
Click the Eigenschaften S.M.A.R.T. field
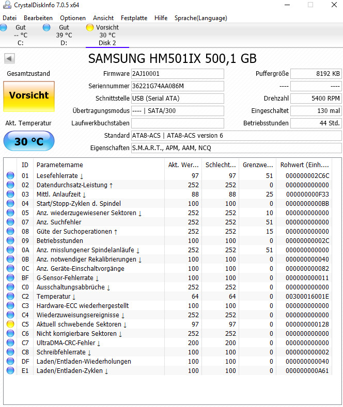(x=237, y=148)
